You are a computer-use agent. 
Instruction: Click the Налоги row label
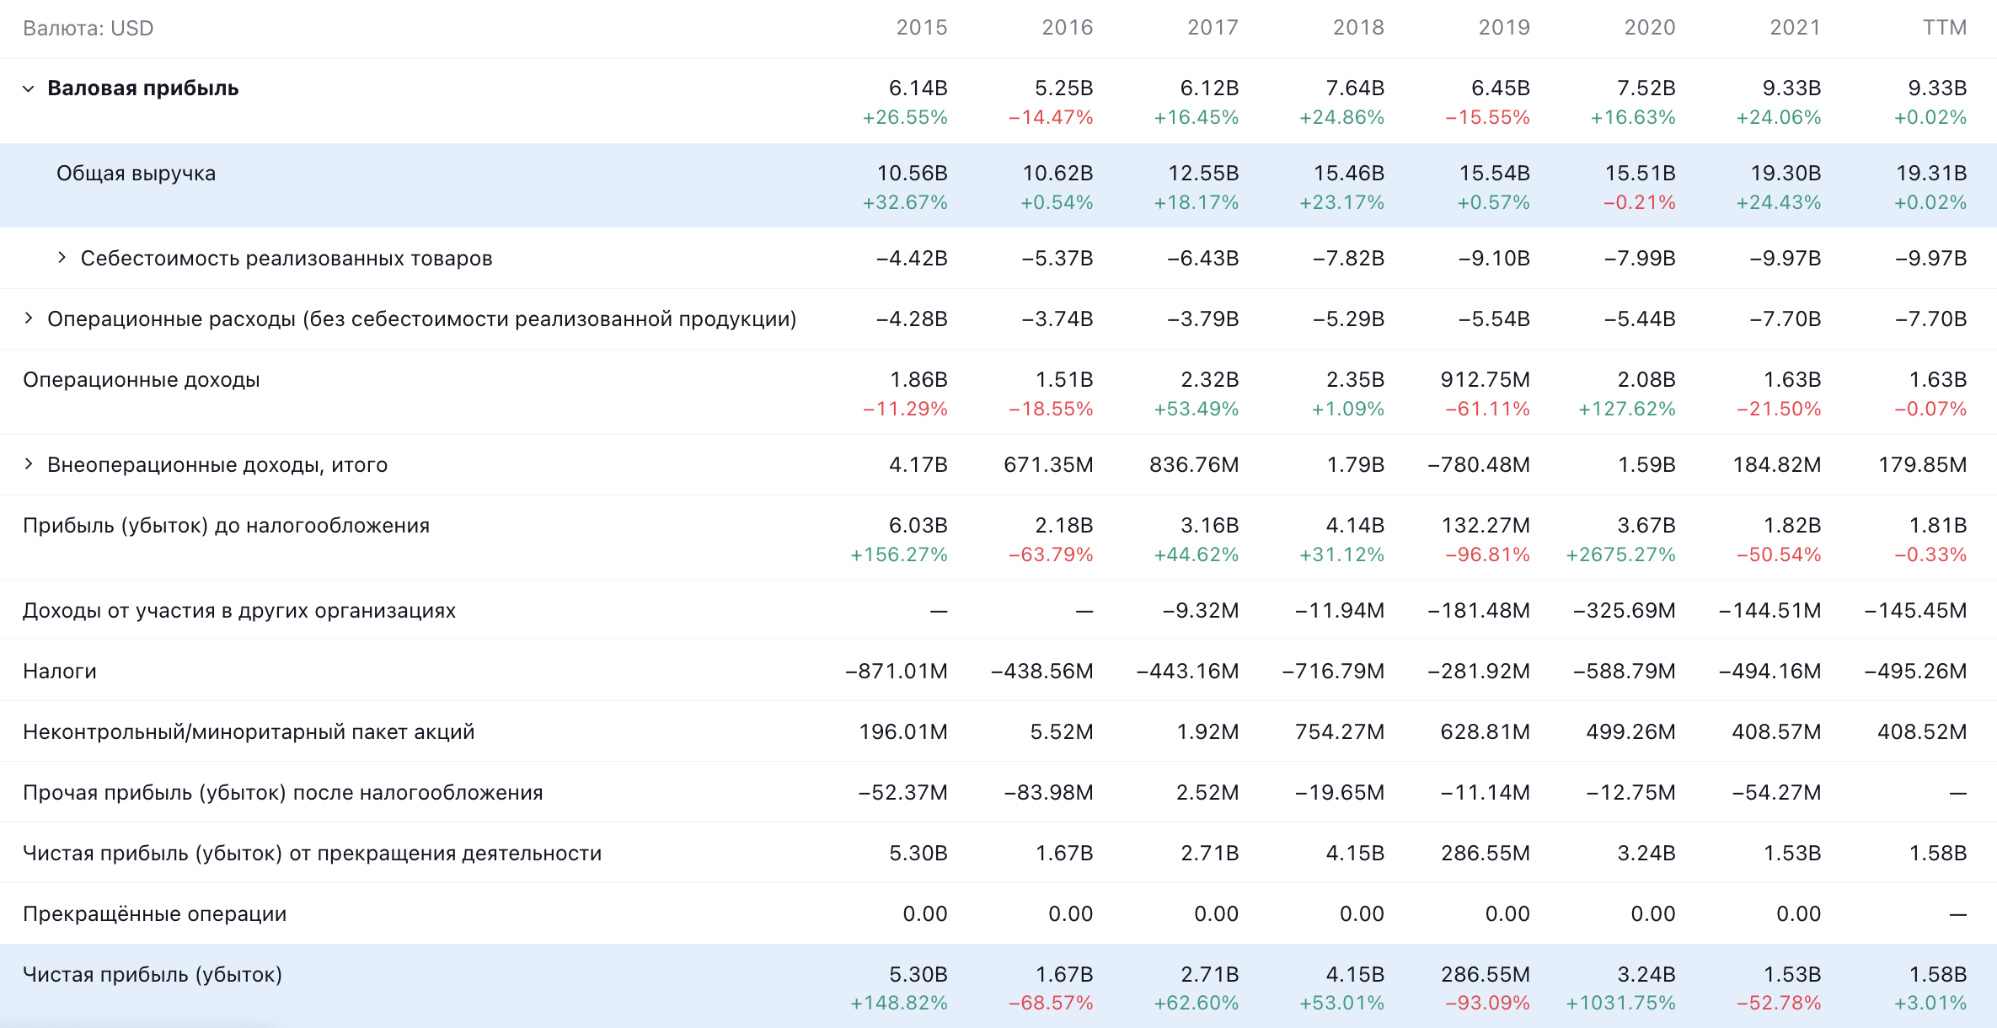[x=60, y=672]
